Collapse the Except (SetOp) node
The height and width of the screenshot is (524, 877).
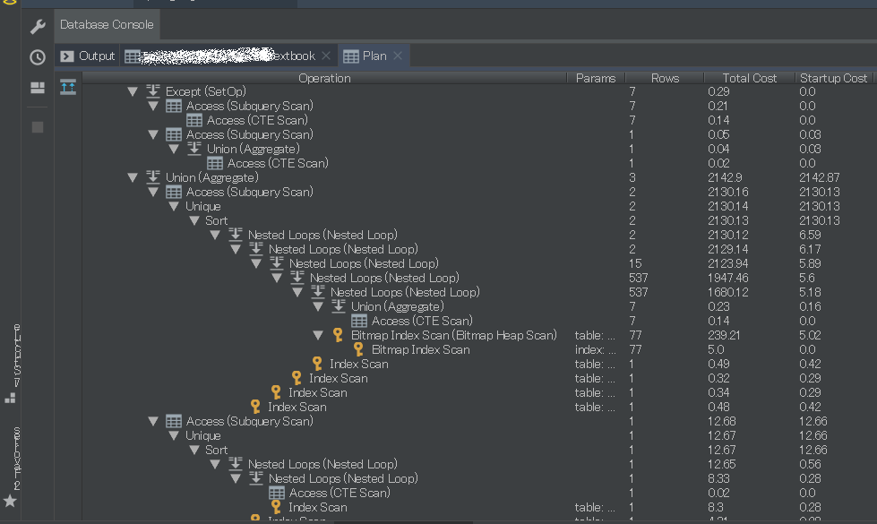(x=133, y=91)
